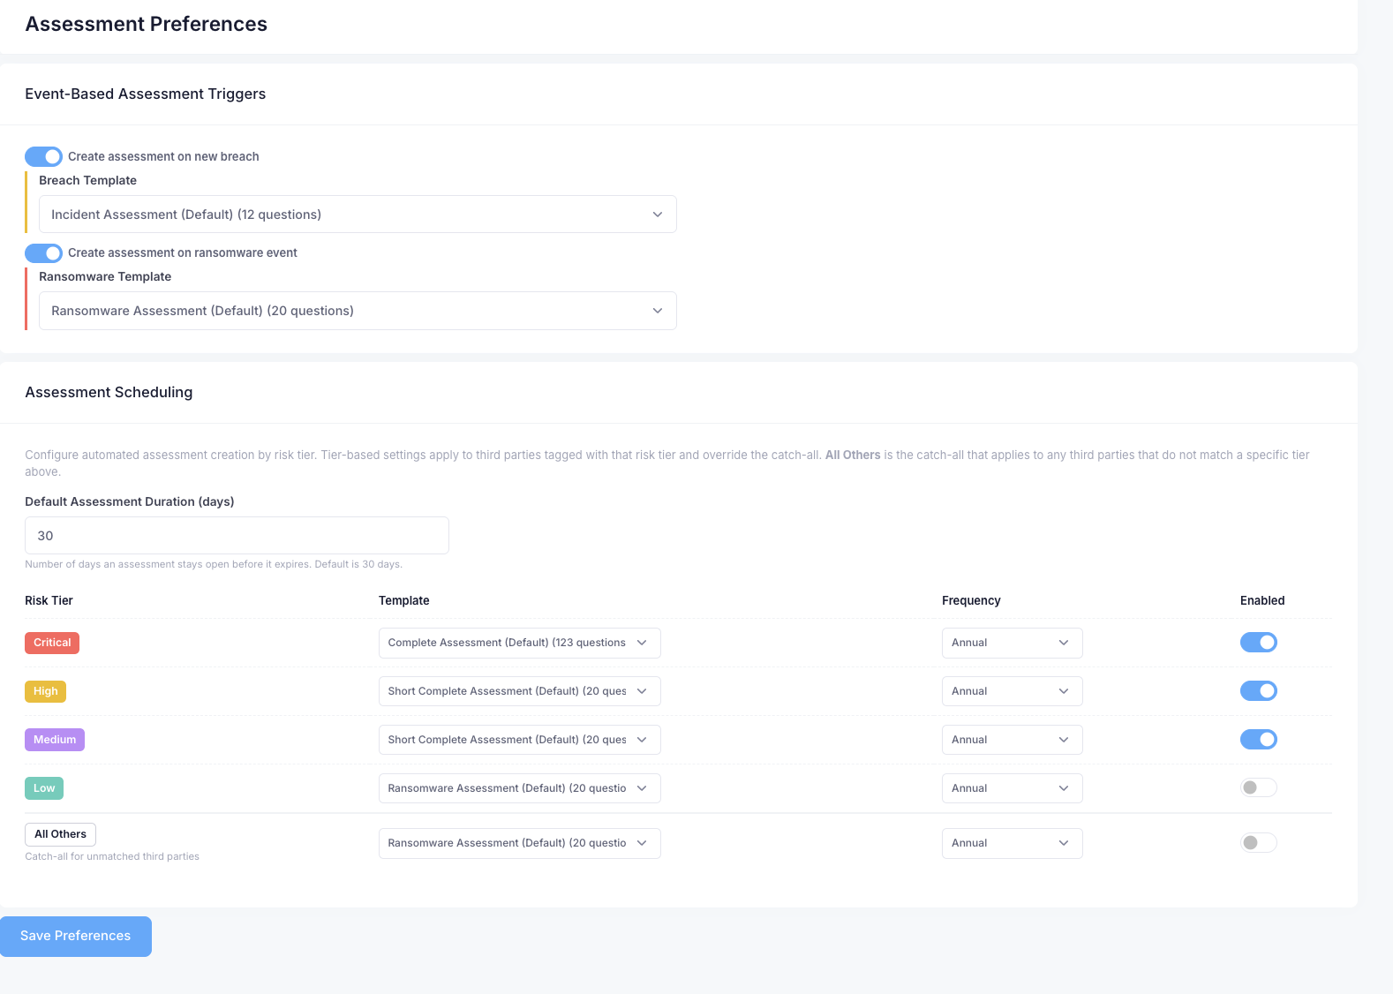Click the Default Assessment Duration field
Image resolution: width=1393 pixels, height=994 pixels.
pyautogui.click(x=237, y=536)
